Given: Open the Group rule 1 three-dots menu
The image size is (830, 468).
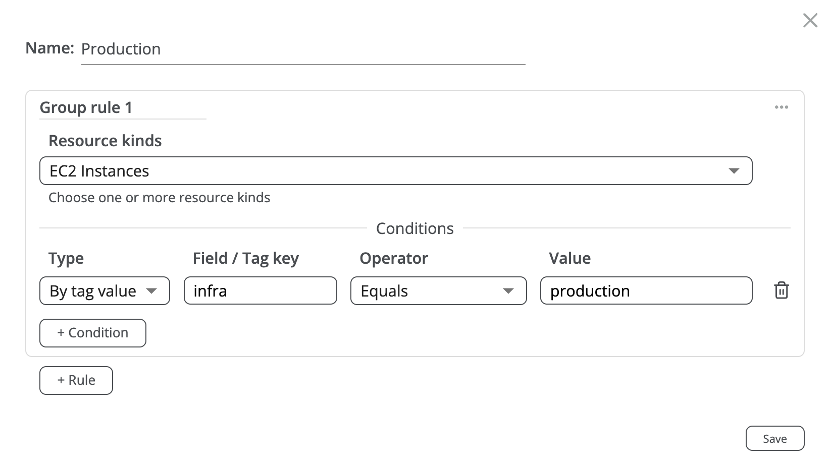Looking at the screenshot, I should [x=781, y=107].
